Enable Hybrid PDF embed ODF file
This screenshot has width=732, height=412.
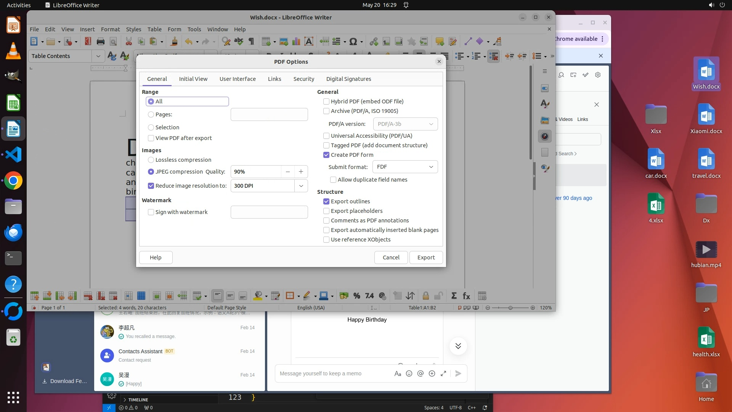click(326, 101)
